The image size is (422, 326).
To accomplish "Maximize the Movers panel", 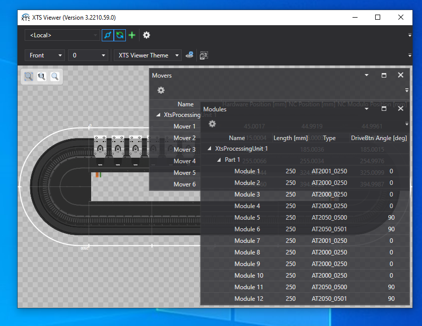I will (384, 76).
